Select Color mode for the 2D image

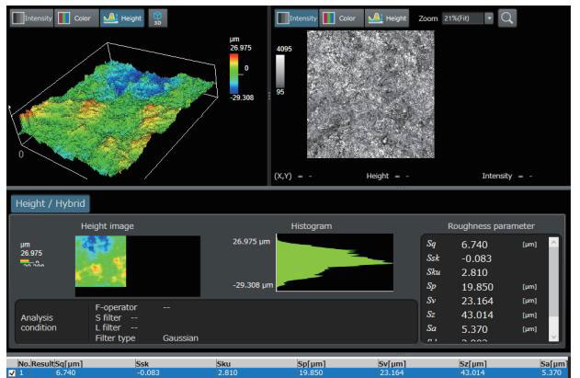pyautogui.click(x=340, y=17)
